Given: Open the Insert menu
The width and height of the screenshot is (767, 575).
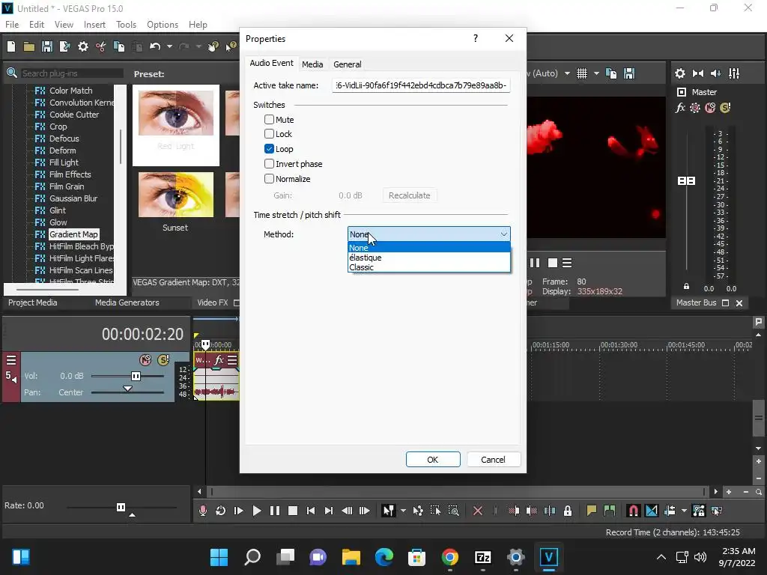Looking at the screenshot, I should (94, 25).
